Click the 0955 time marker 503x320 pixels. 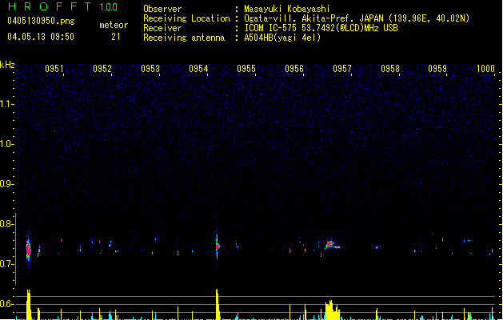tap(246, 69)
